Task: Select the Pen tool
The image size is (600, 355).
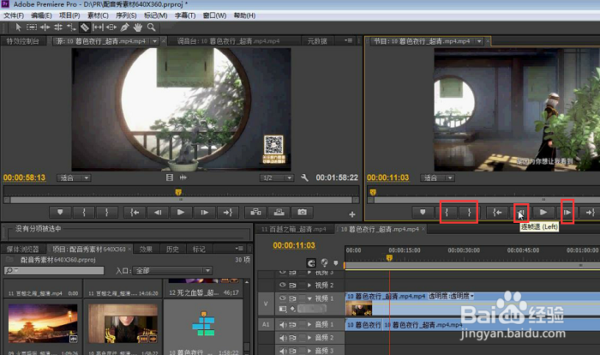Action: point(124,27)
